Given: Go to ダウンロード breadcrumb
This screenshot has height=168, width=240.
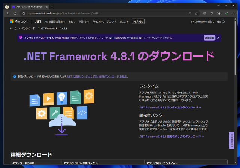Looking at the screenshot, I should click(28, 28).
